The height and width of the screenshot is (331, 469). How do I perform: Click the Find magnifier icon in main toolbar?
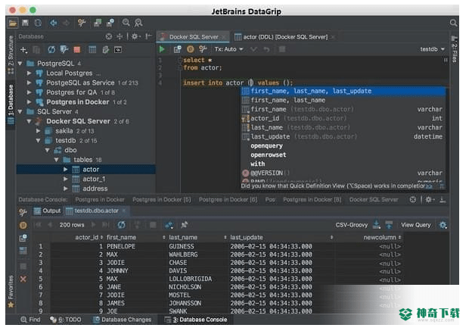(x=126, y=23)
